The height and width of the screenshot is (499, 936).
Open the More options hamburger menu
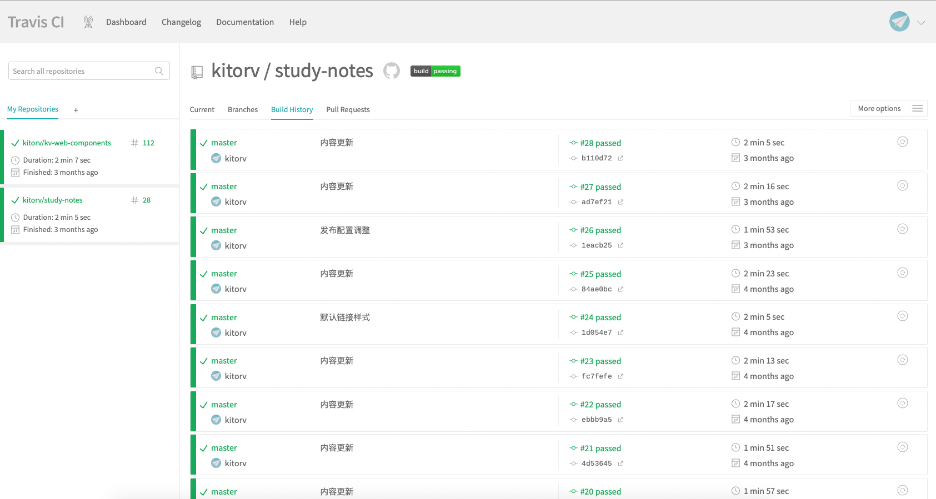tap(918, 108)
